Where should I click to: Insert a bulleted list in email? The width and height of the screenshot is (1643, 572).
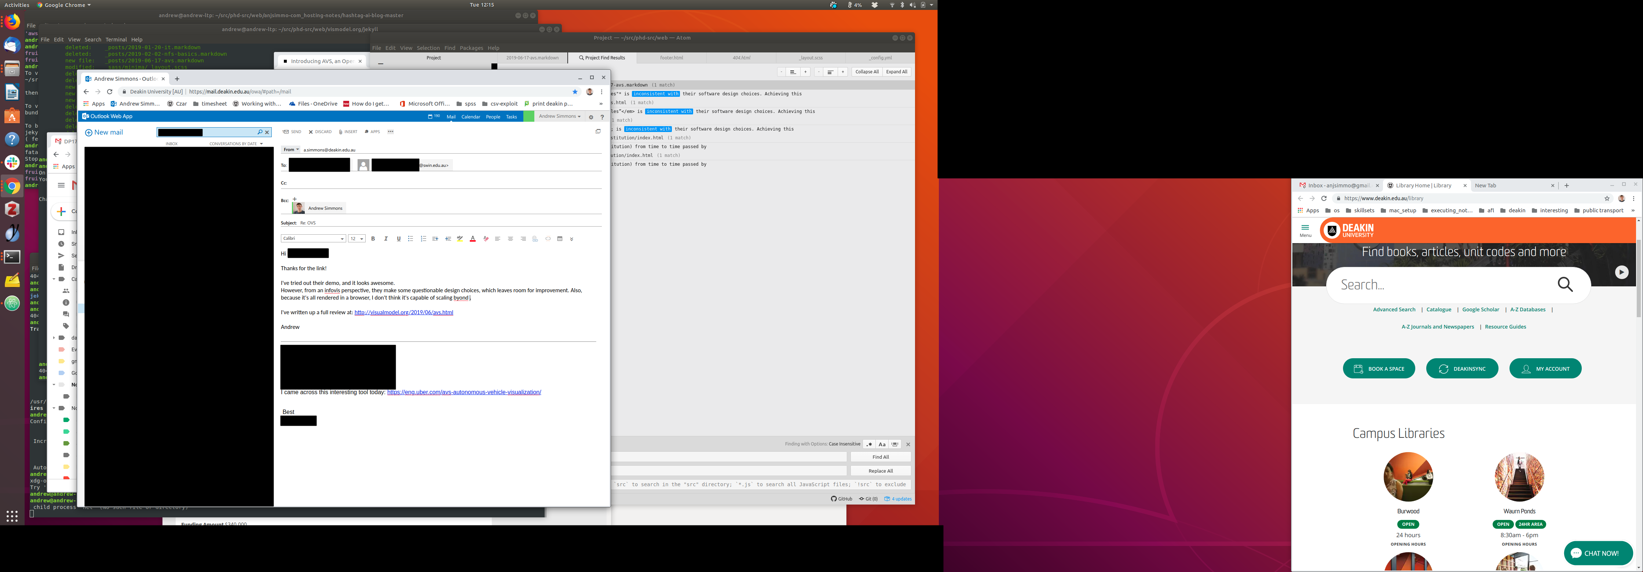[x=411, y=239]
